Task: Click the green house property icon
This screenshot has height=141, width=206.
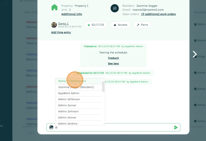Action: point(54,7)
